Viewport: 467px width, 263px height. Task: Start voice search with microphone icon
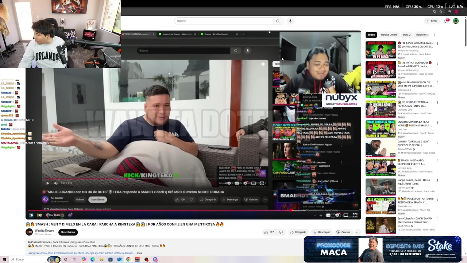point(290,21)
